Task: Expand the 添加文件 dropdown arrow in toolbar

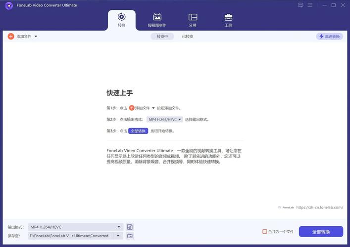Action: click(x=36, y=37)
